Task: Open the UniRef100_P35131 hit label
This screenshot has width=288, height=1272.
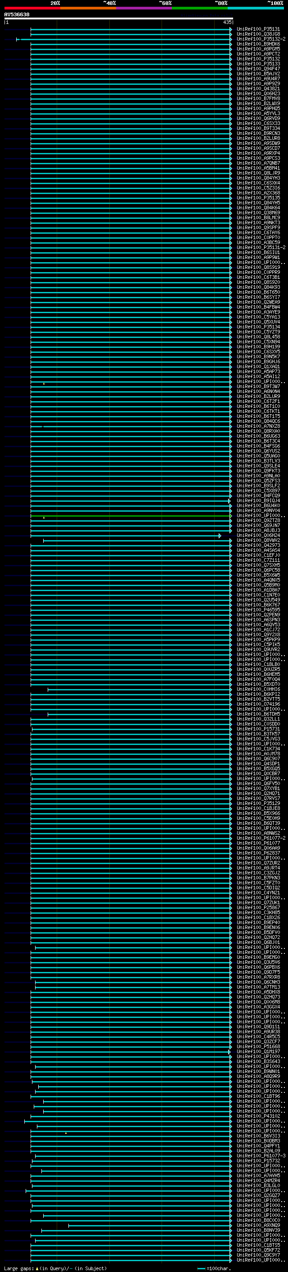Action: click(258, 29)
